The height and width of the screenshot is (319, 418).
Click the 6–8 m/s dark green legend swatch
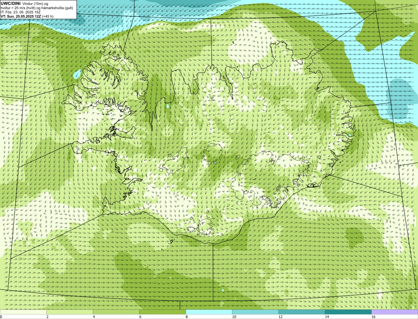click(163, 312)
